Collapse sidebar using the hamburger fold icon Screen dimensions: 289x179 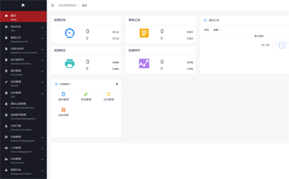[53, 5]
